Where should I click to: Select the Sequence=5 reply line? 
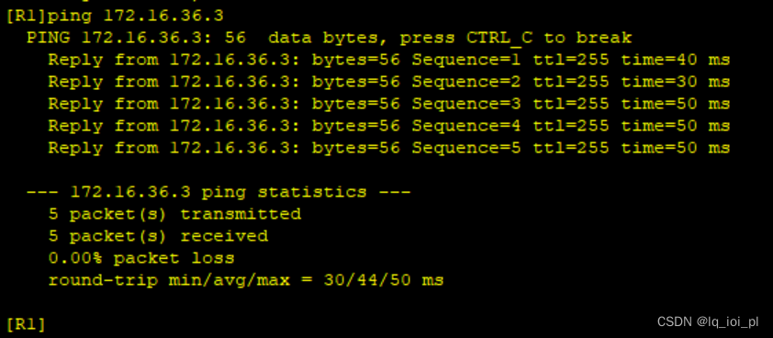(389, 148)
